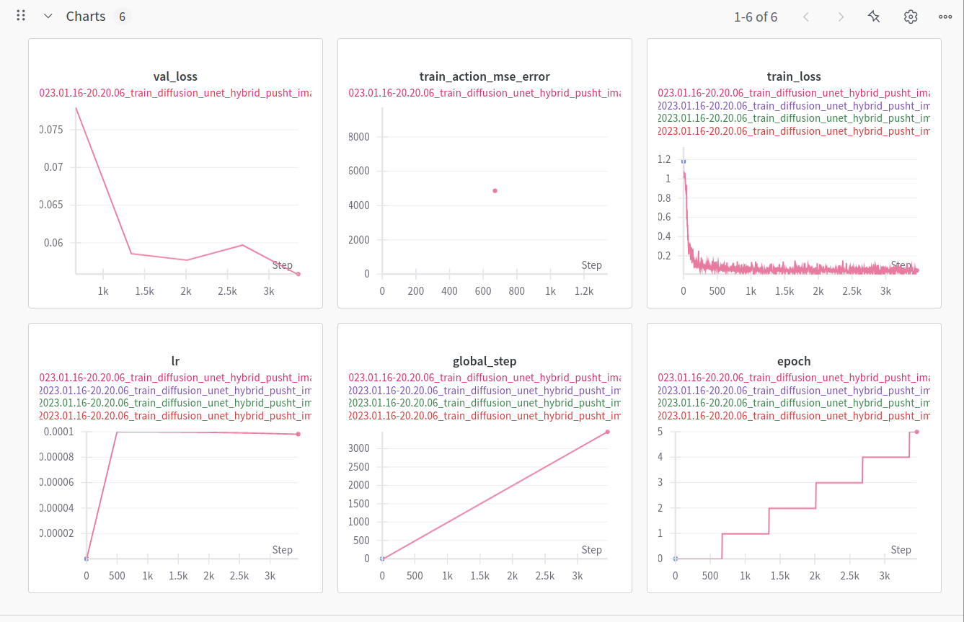Open the Charts section settings gear
Screen dimensions: 964x622
click(x=910, y=15)
